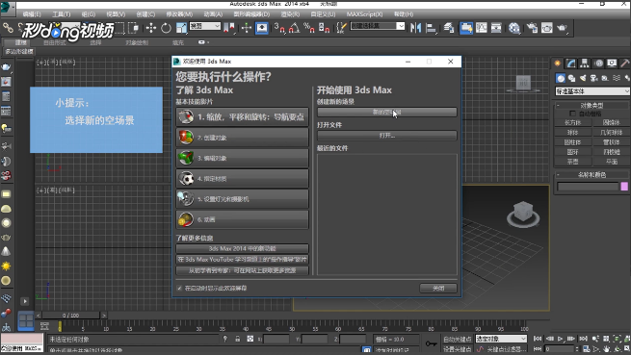Open the Standard Primitives category dropdown
This screenshot has height=355, width=631.
(592, 91)
